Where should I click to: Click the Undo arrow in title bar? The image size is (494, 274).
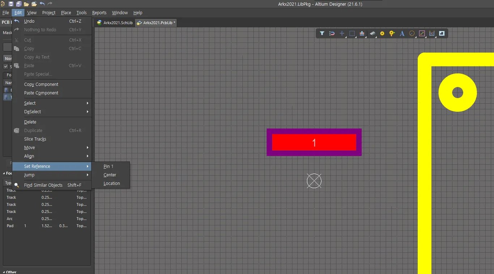point(42,4)
